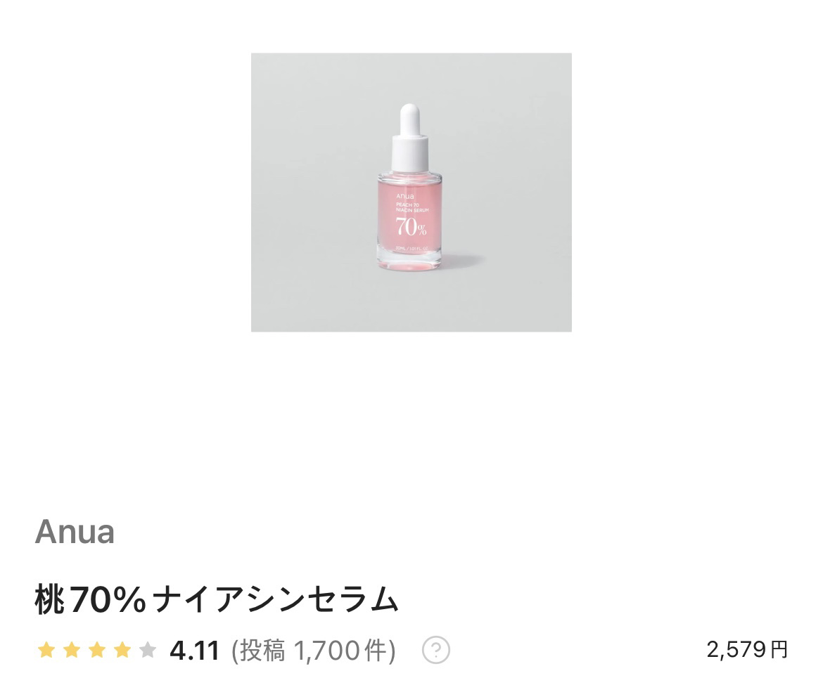Viewport: 823px width, 678px height.
Task: Click the 桃 character in the title
Action: [51, 599]
